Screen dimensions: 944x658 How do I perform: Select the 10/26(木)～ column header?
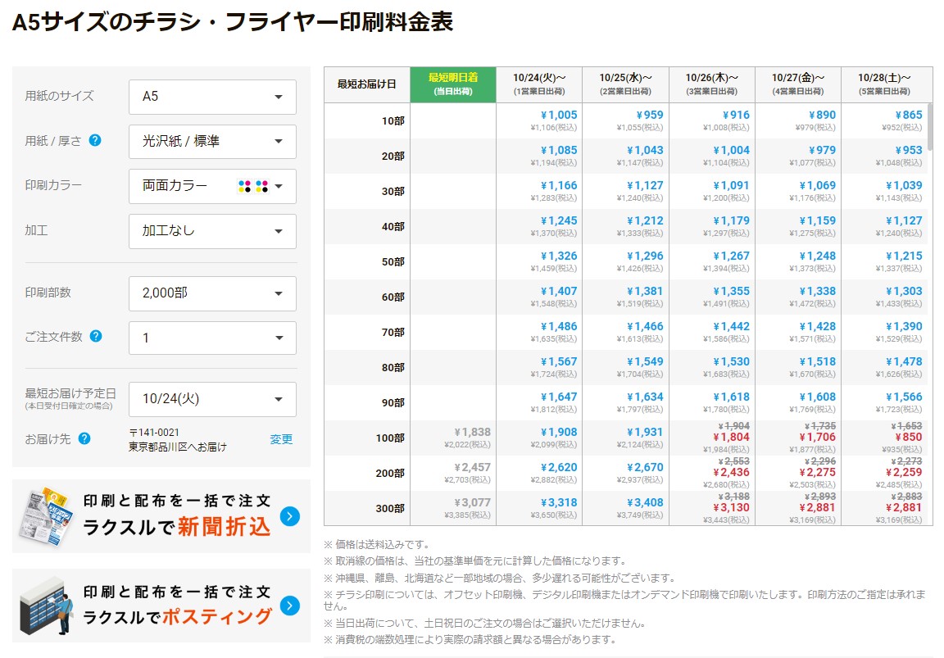point(711,84)
